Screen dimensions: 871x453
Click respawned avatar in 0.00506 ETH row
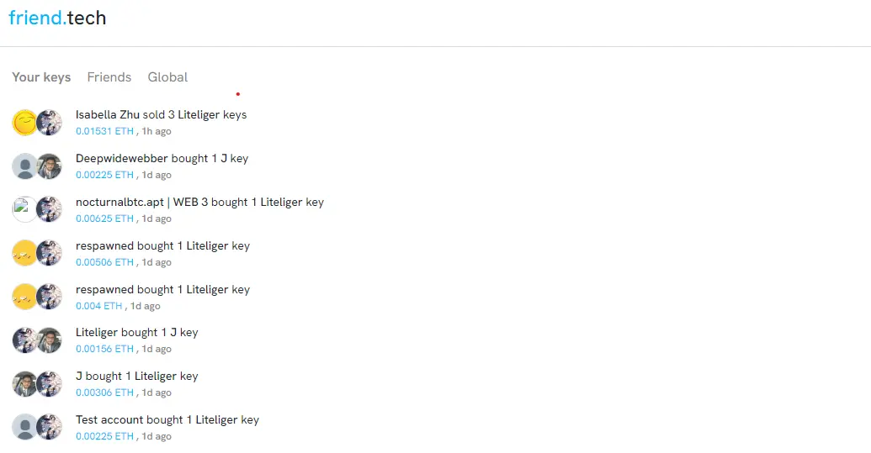pyautogui.click(x=24, y=253)
